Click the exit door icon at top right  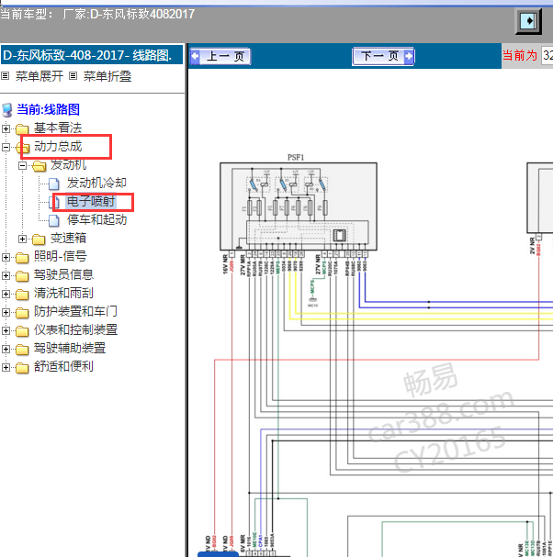click(x=529, y=21)
